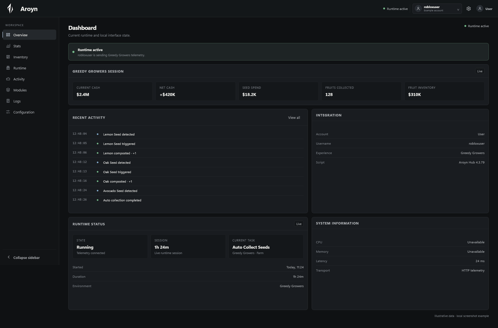Click the Activity icon in sidebar
Viewport: 498px width, 328px height.
tap(8, 79)
